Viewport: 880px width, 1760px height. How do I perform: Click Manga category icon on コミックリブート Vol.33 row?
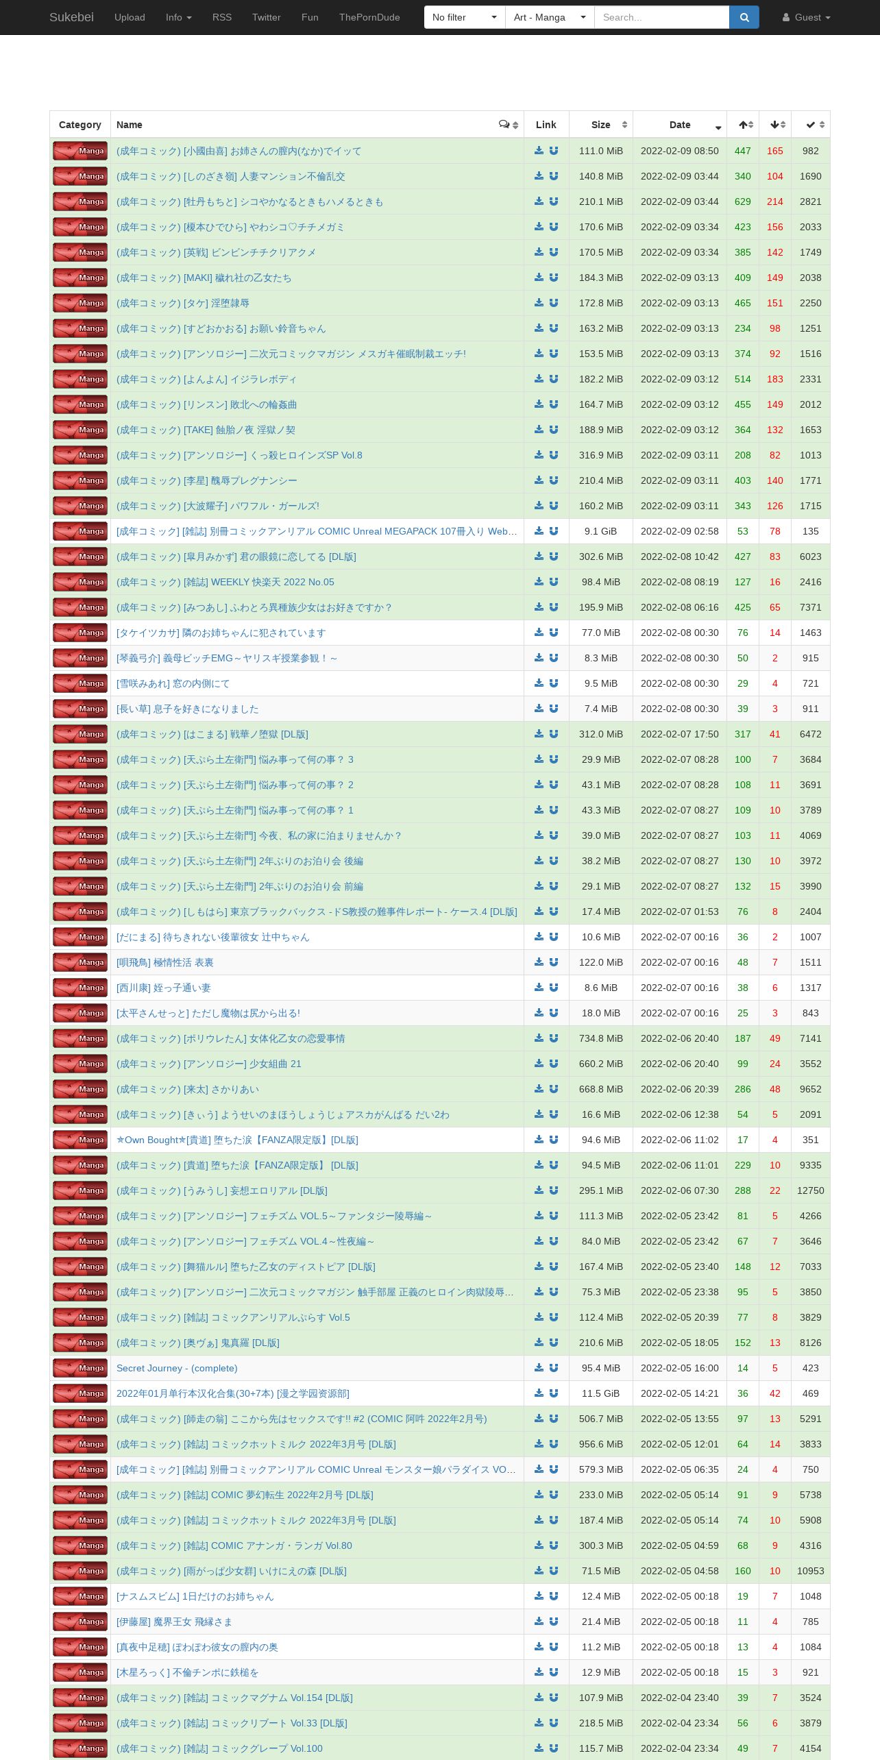(80, 1723)
